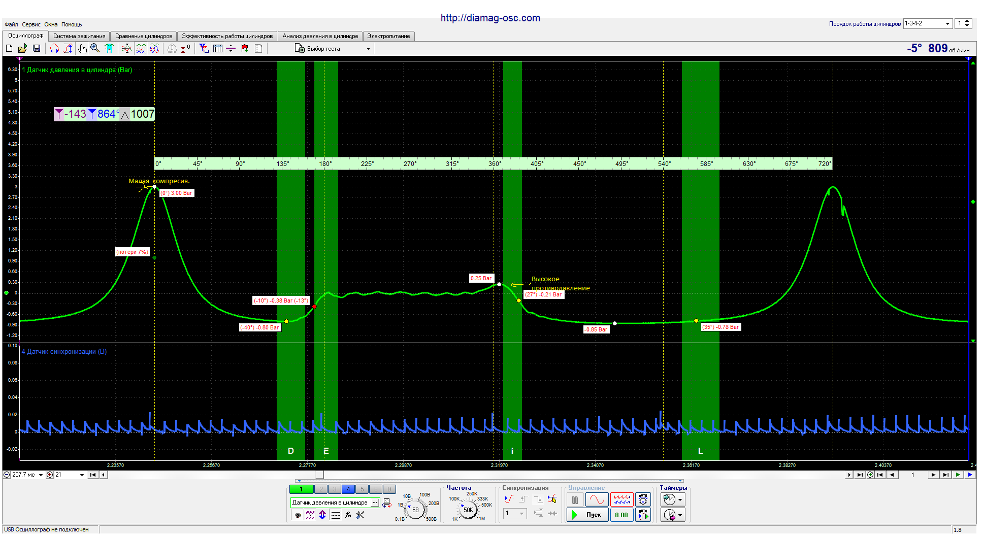Click the sine wave mode button
The width and height of the screenshot is (983, 536).
(x=597, y=500)
